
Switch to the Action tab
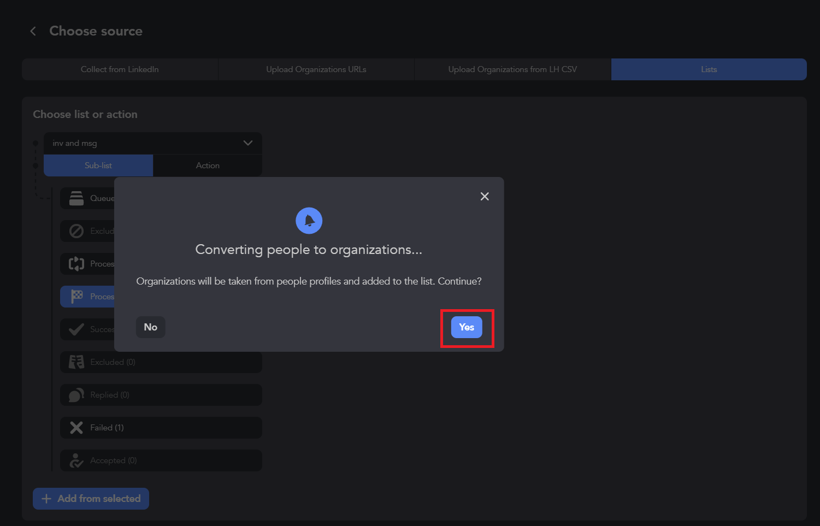point(208,166)
